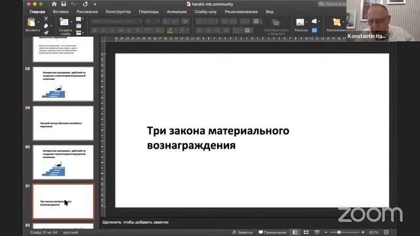Open the Рисование ribbon tab
Screen dimensions: 420x236
pyautogui.click(x=87, y=12)
